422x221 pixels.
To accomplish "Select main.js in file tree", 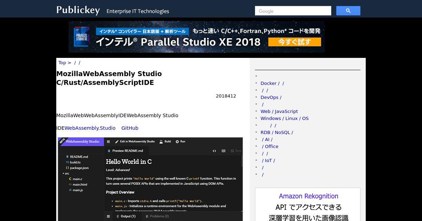I will pyautogui.click(x=76, y=190).
